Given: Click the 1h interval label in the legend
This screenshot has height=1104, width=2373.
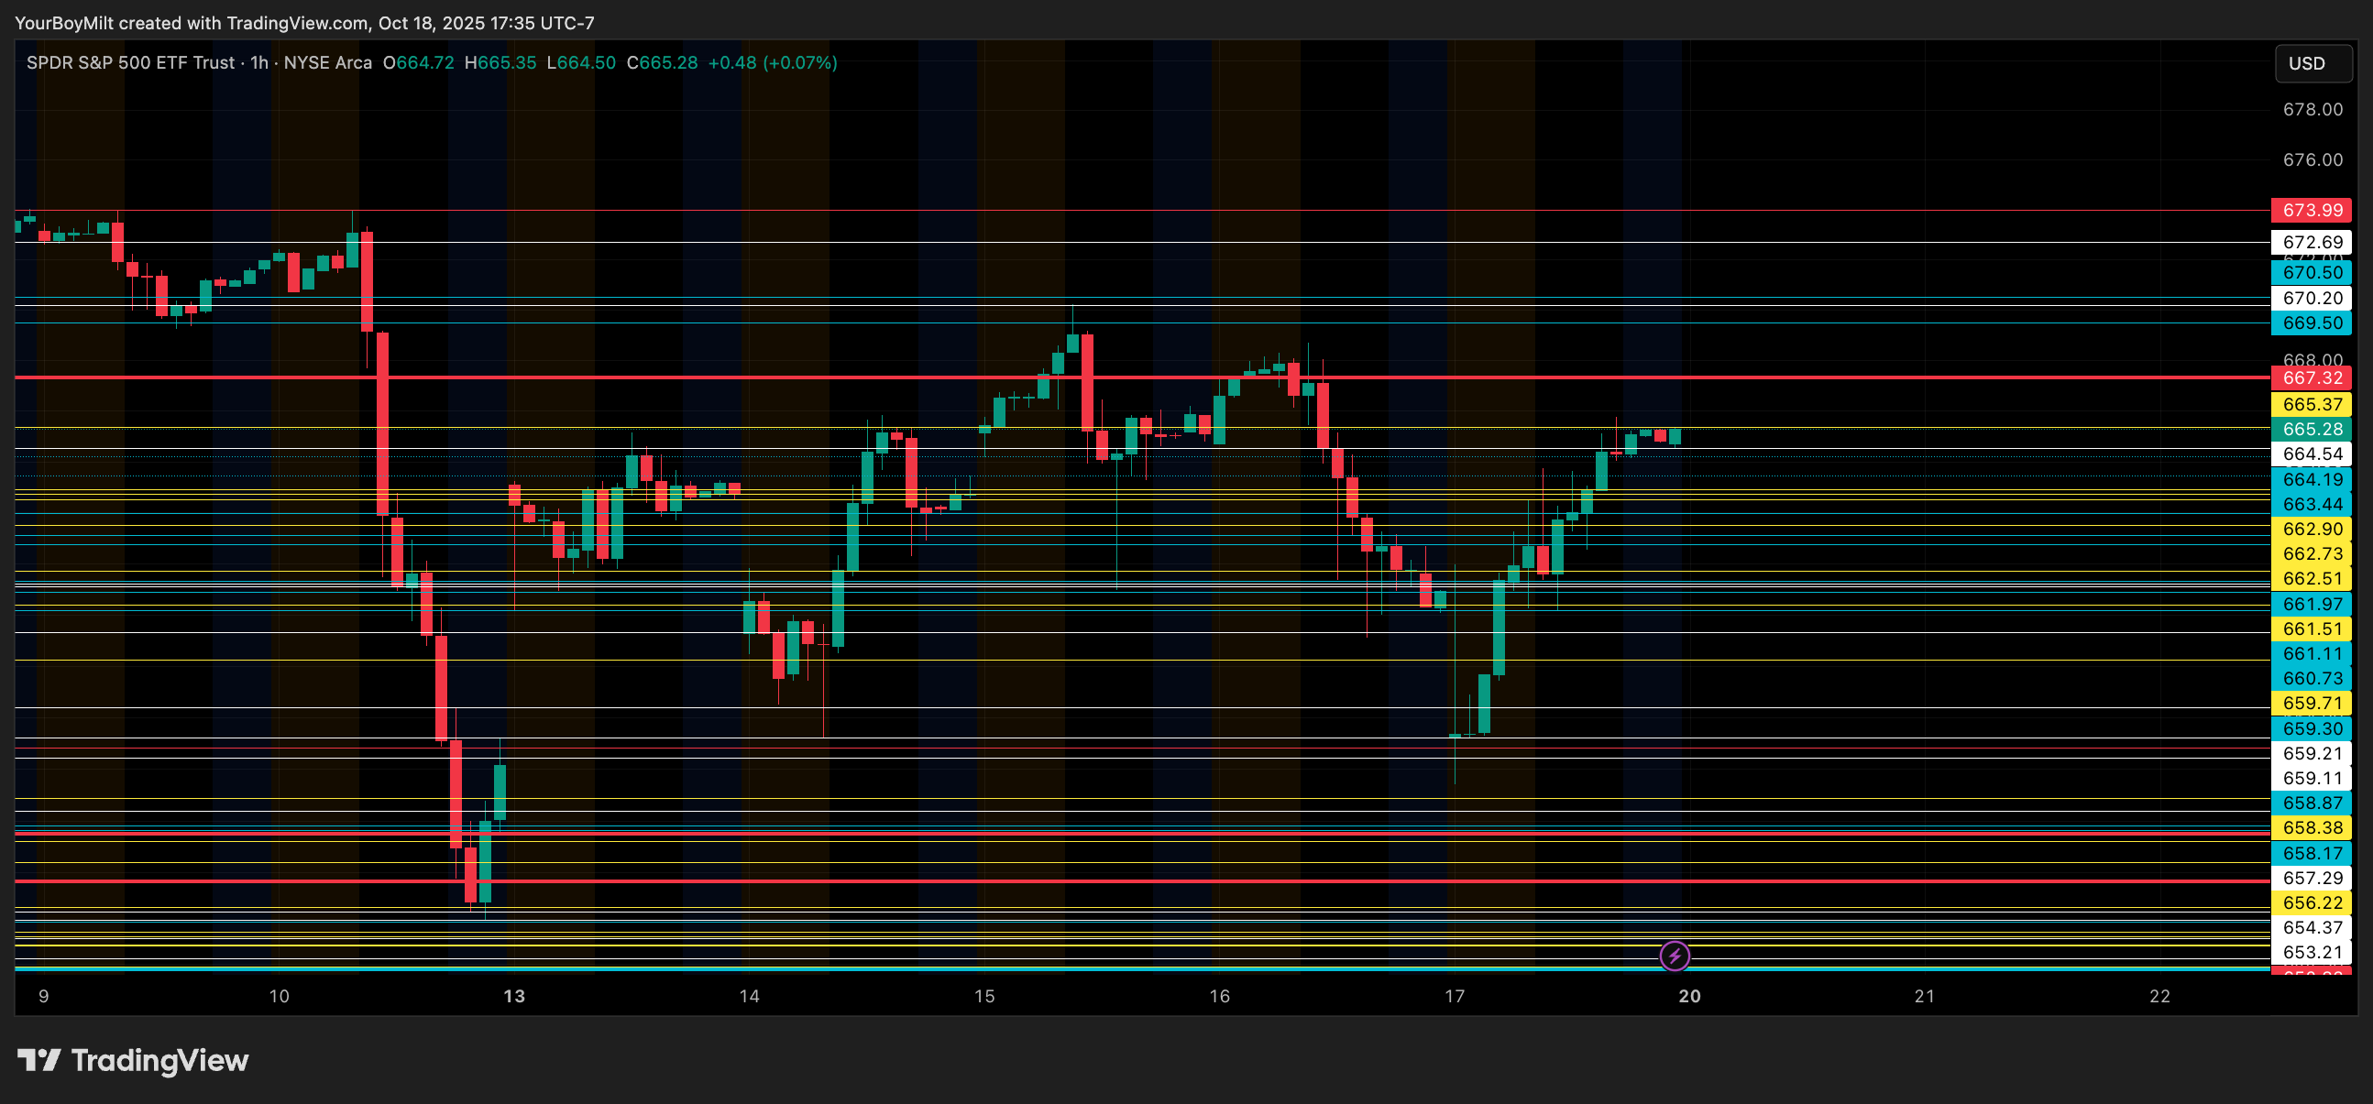Looking at the screenshot, I should [258, 62].
